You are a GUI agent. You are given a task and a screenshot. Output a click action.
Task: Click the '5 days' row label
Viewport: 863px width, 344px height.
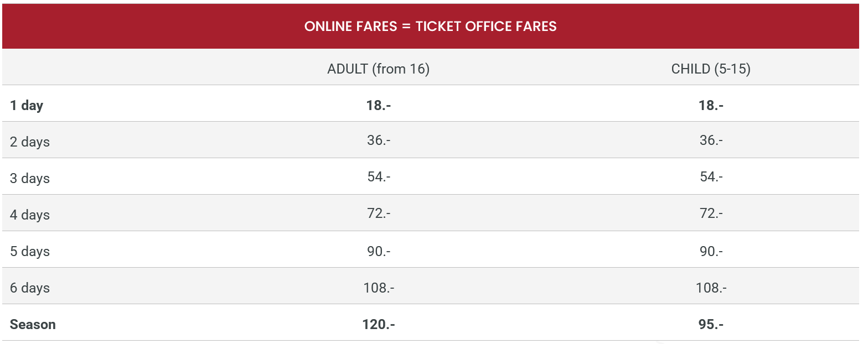pos(30,252)
